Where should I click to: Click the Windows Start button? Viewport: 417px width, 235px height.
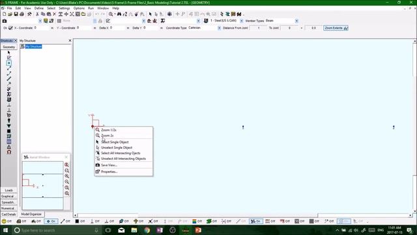(x=5, y=230)
